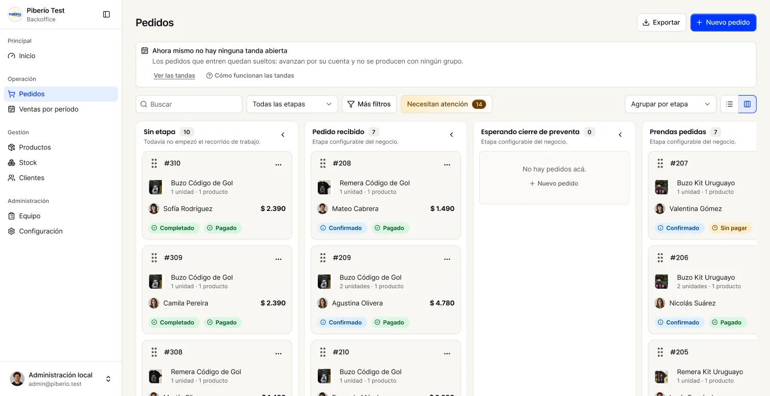The width and height of the screenshot is (770, 396).
Task: Click the Nicolás Suárez customer name
Action: click(x=693, y=303)
